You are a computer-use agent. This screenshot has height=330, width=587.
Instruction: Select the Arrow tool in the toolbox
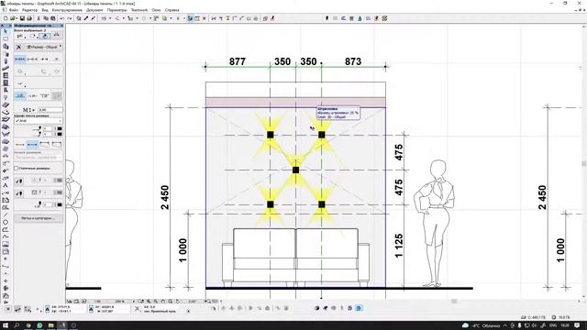click(x=6, y=32)
